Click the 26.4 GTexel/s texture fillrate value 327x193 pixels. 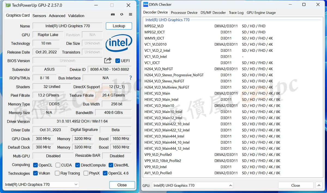tap(114, 95)
